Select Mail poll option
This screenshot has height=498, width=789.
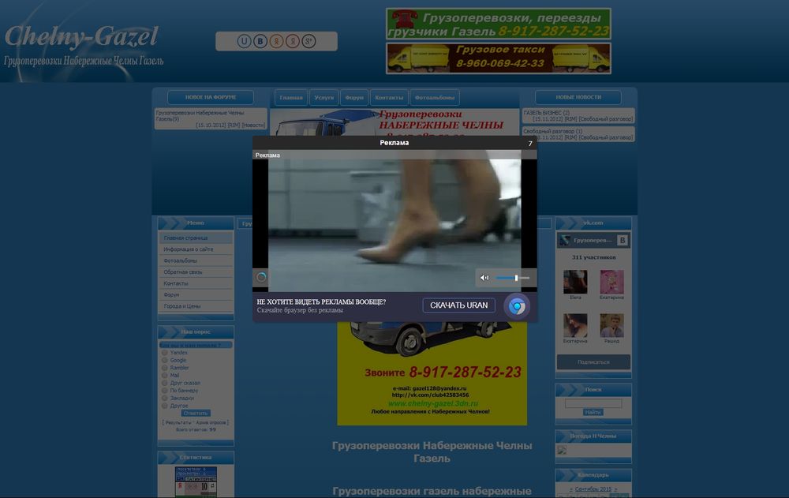click(165, 376)
